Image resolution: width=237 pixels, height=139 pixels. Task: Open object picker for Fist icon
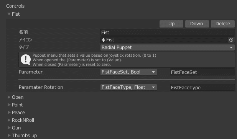(231, 40)
